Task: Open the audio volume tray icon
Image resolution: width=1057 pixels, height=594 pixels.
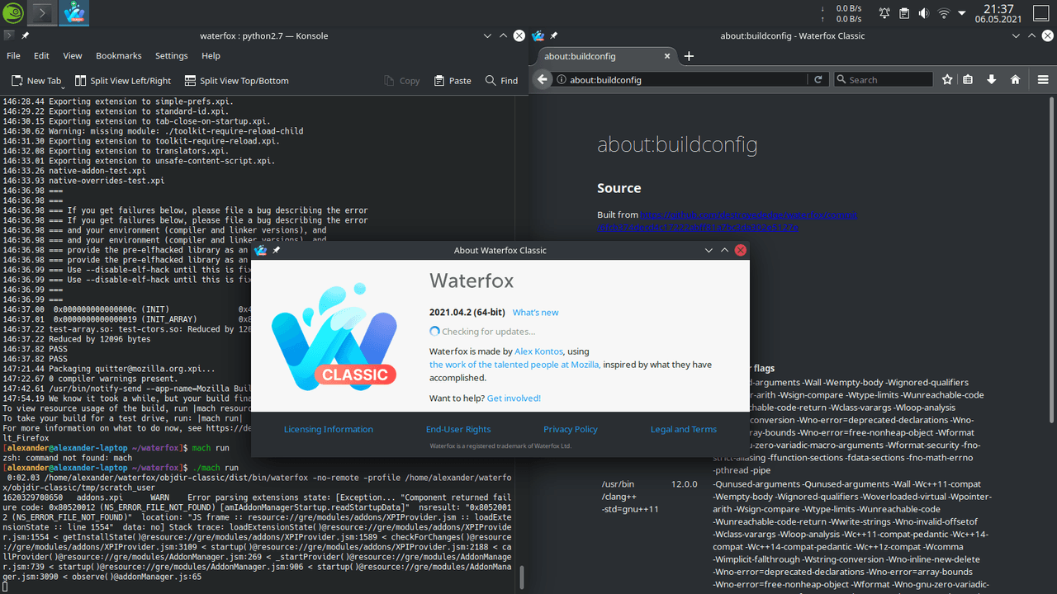Action: pos(923,13)
